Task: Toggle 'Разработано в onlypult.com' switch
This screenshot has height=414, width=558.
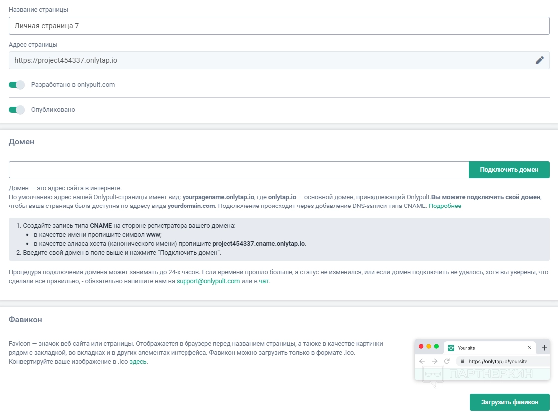Action: pos(17,85)
